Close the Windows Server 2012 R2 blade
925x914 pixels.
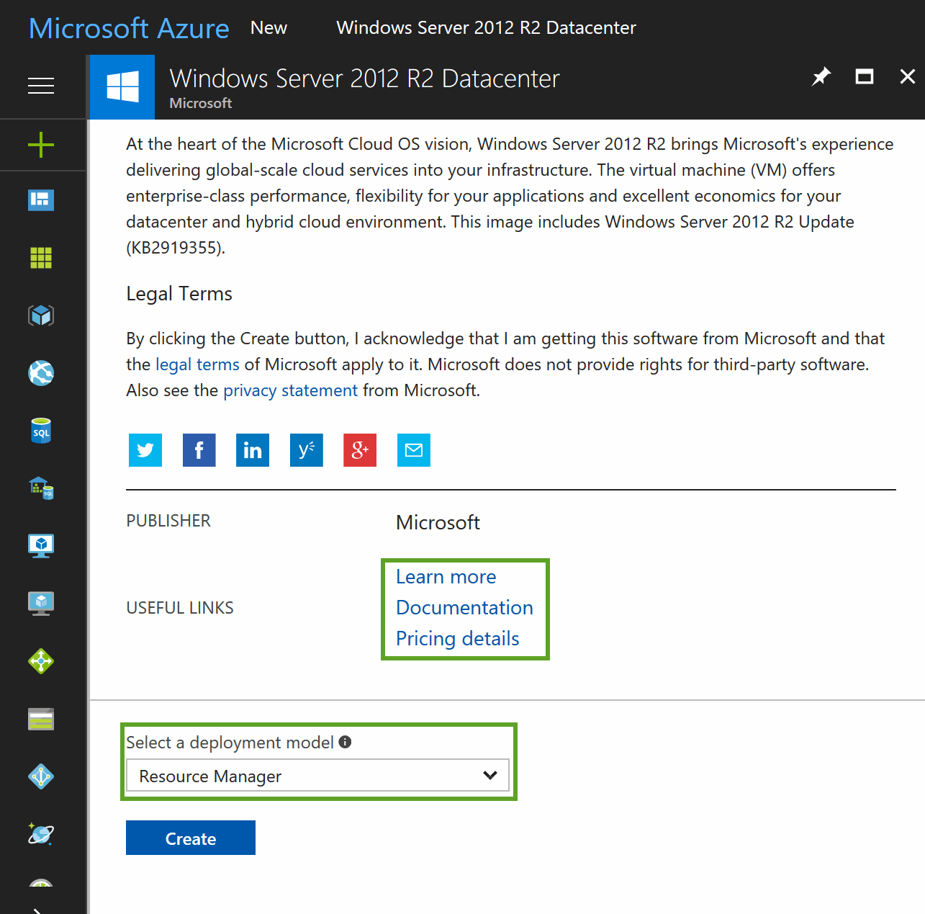[908, 76]
